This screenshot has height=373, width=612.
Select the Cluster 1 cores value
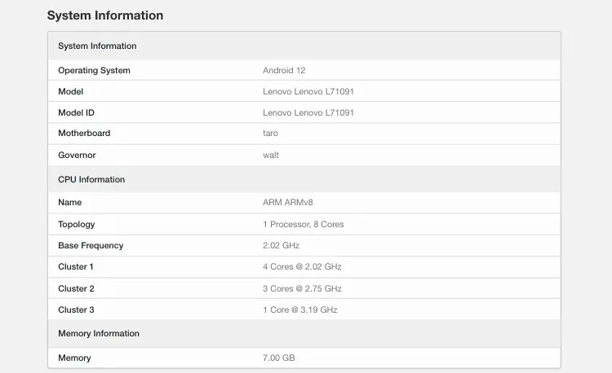point(302,267)
